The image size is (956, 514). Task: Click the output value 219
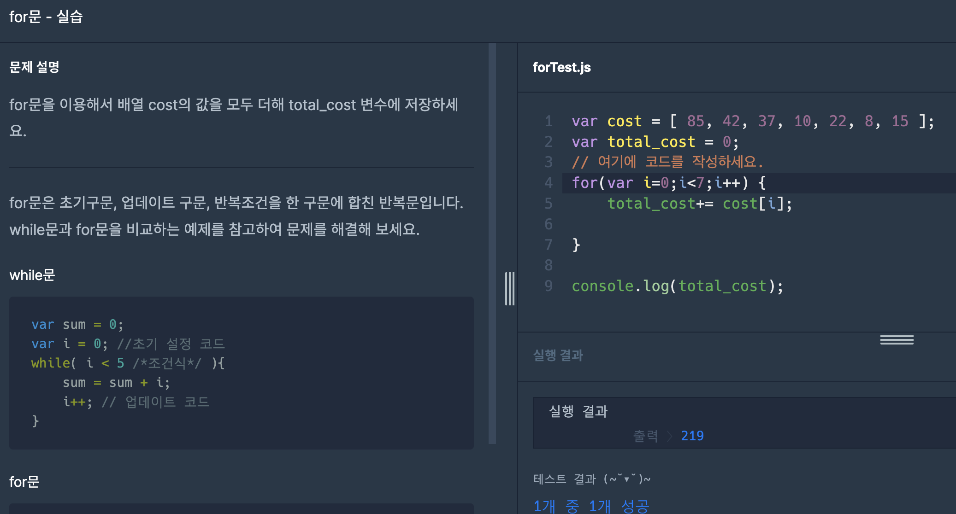point(692,436)
